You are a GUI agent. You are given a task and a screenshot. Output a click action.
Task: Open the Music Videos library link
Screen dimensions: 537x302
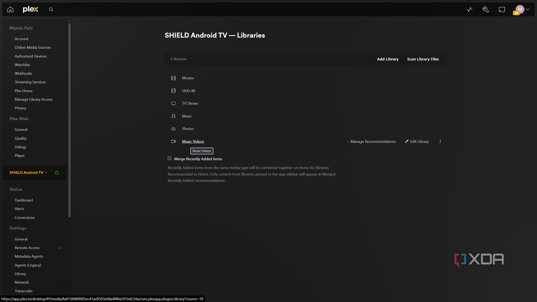193,141
